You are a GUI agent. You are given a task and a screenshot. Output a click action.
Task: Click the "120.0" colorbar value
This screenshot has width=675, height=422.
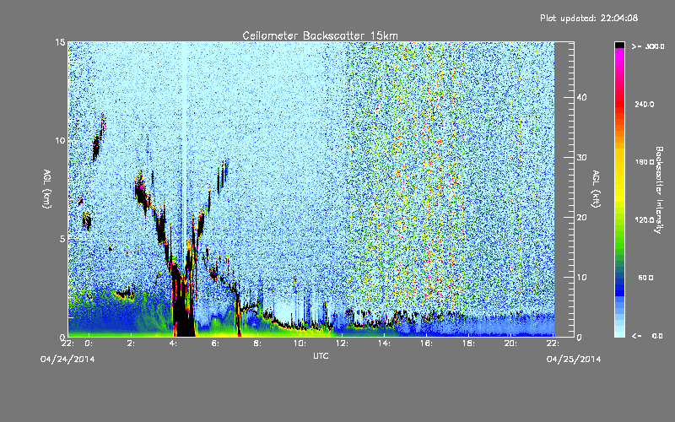pos(645,220)
